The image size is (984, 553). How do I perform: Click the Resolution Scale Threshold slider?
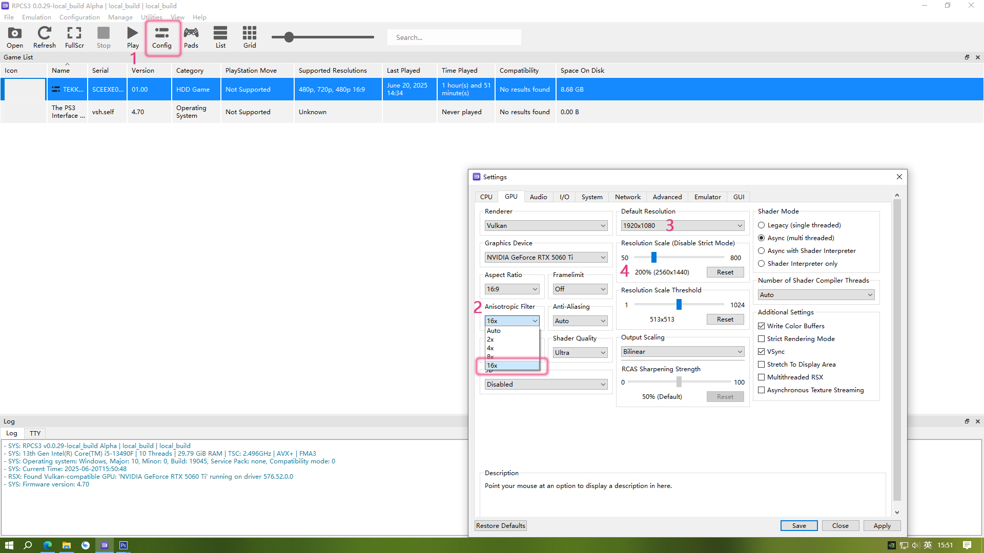[679, 305]
